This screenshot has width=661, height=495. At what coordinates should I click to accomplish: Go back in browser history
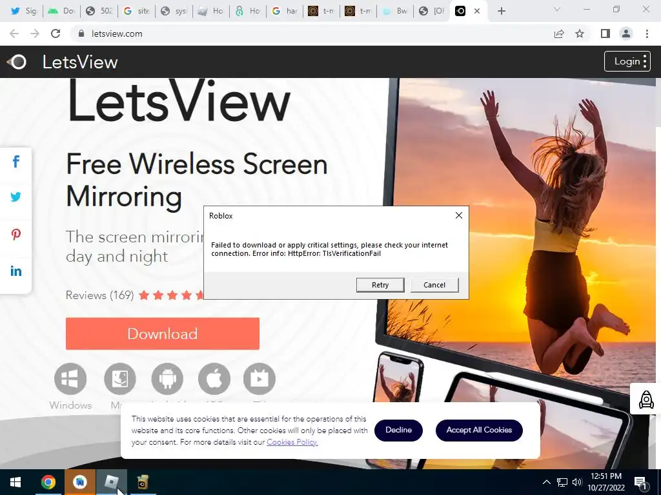click(14, 34)
